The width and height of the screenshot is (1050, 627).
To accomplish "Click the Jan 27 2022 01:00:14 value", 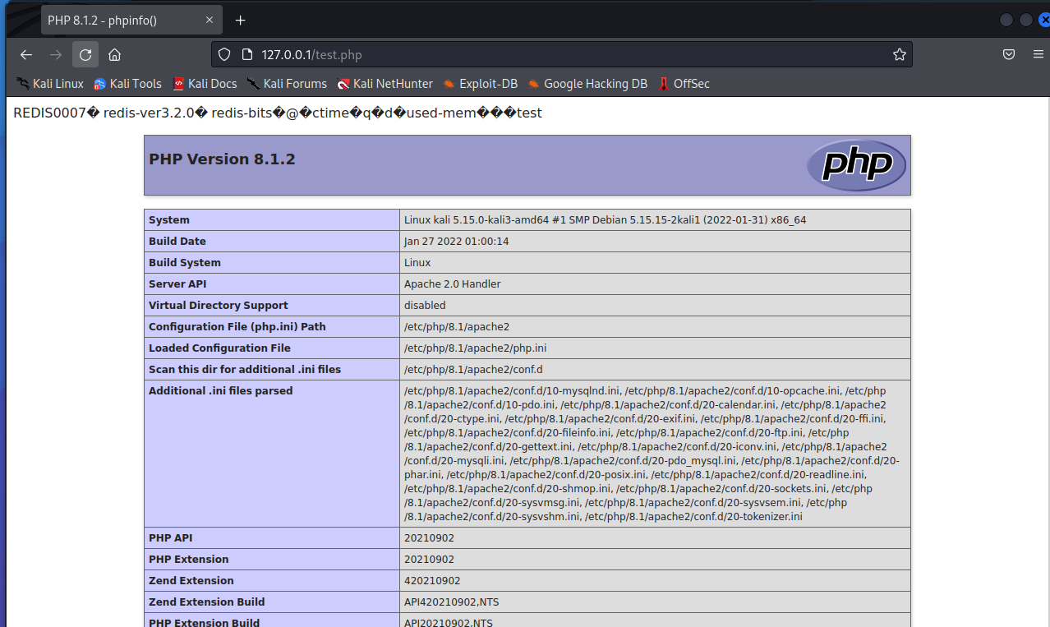I will (x=456, y=242).
